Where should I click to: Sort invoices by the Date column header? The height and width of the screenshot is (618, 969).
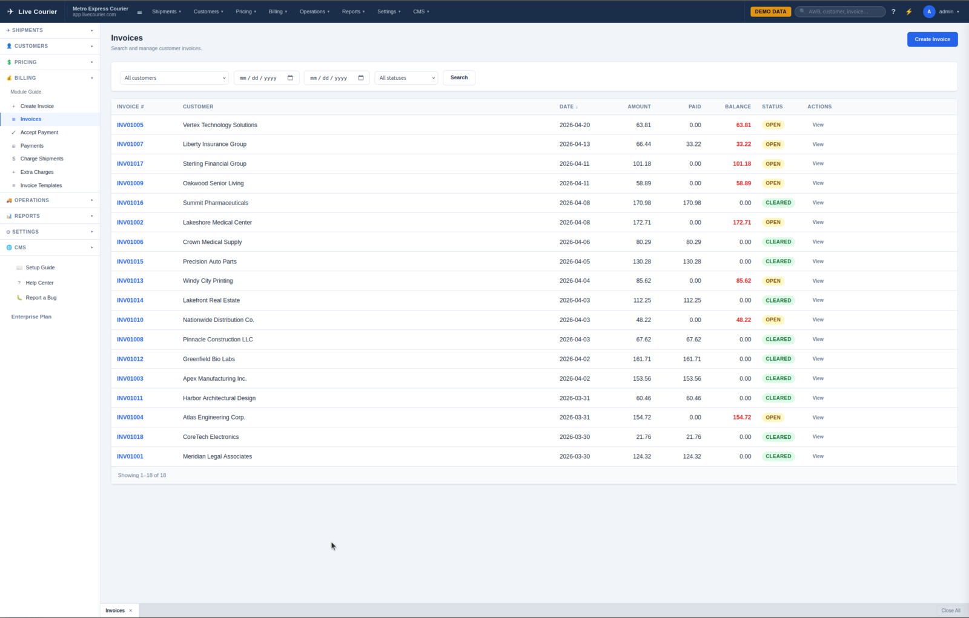[x=568, y=107]
